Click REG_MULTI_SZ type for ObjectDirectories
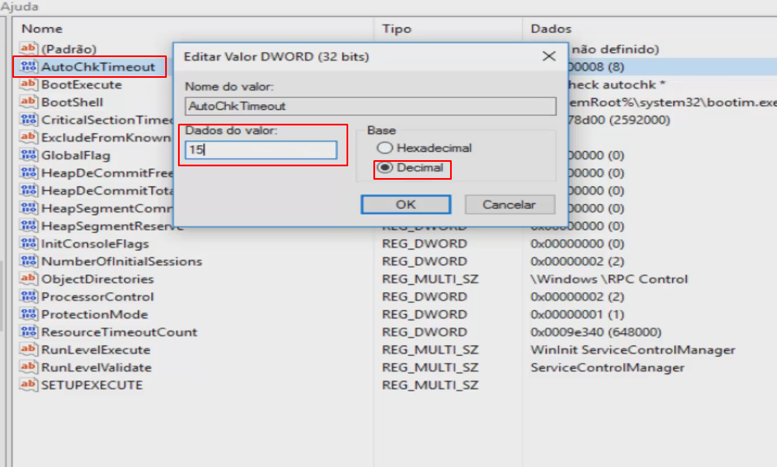Screen dimensions: 777x467 coord(430,279)
